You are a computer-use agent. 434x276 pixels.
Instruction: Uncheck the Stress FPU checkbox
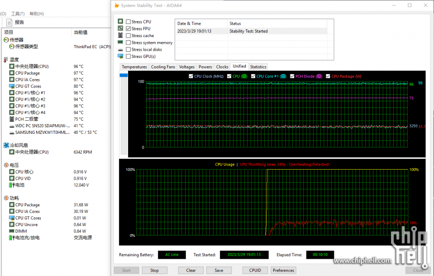point(128,28)
